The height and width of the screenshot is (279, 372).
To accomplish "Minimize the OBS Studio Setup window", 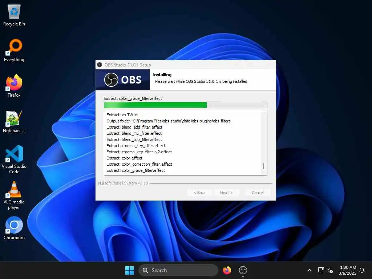I will [235, 65].
